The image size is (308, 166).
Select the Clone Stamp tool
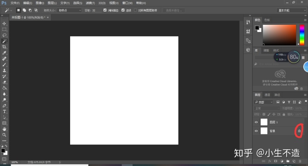[x=4, y=71]
